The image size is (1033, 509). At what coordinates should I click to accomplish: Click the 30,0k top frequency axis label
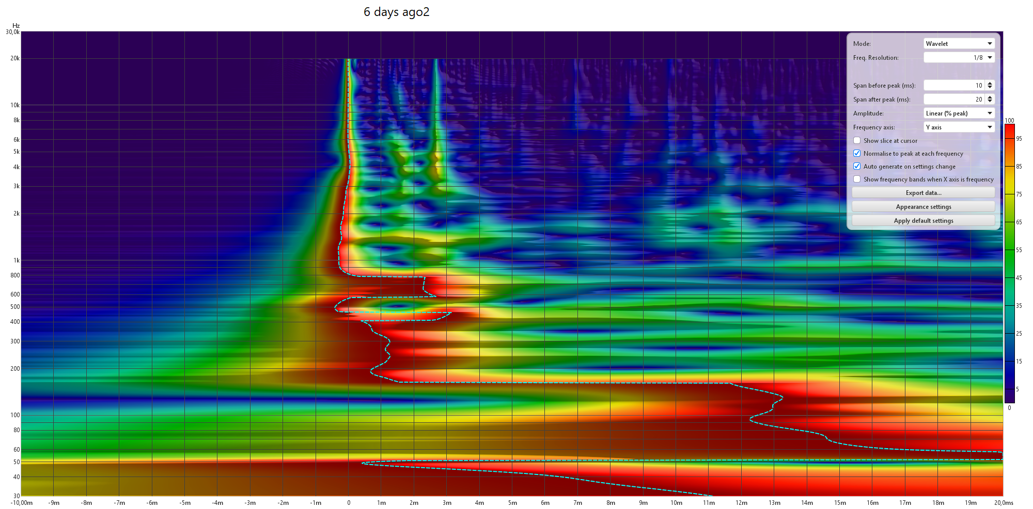coord(12,32)
